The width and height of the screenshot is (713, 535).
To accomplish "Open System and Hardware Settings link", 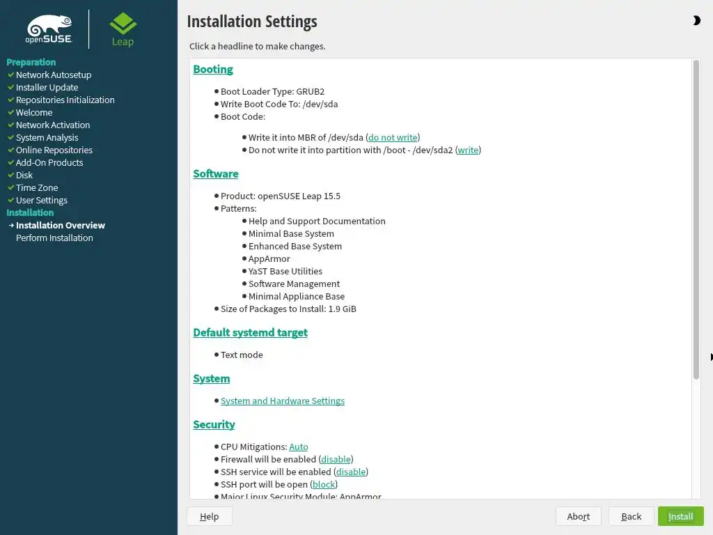I will coord(283,401).
